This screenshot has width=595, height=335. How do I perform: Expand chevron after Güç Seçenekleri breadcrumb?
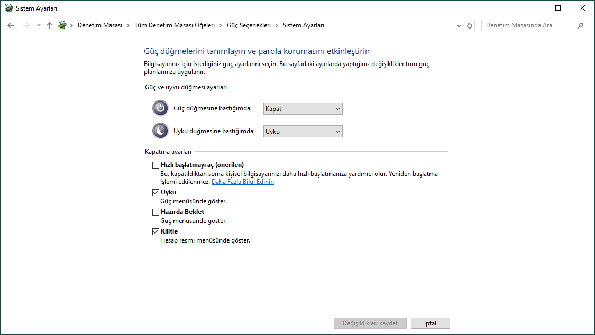point(277,25)
